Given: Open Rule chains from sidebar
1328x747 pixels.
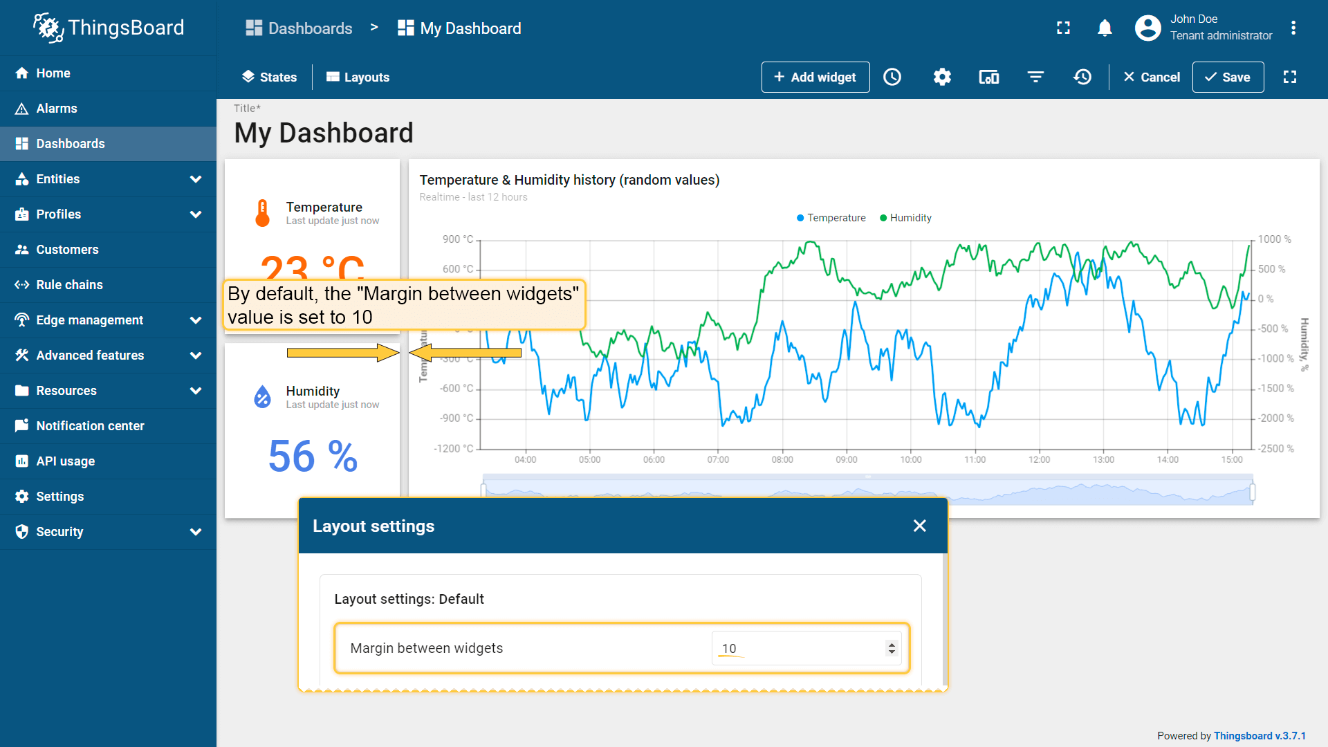Looking at the screenshot, I should (x=69, y=285).
